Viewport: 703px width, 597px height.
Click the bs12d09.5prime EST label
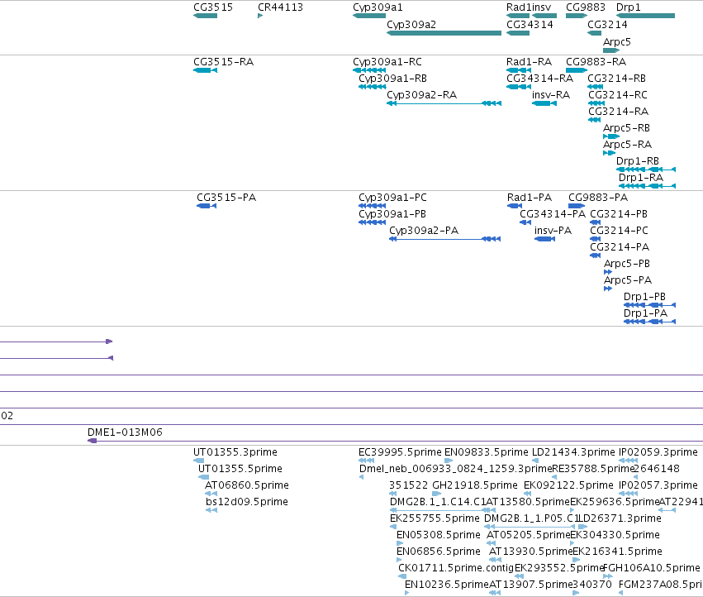click(x=247, y=502)
